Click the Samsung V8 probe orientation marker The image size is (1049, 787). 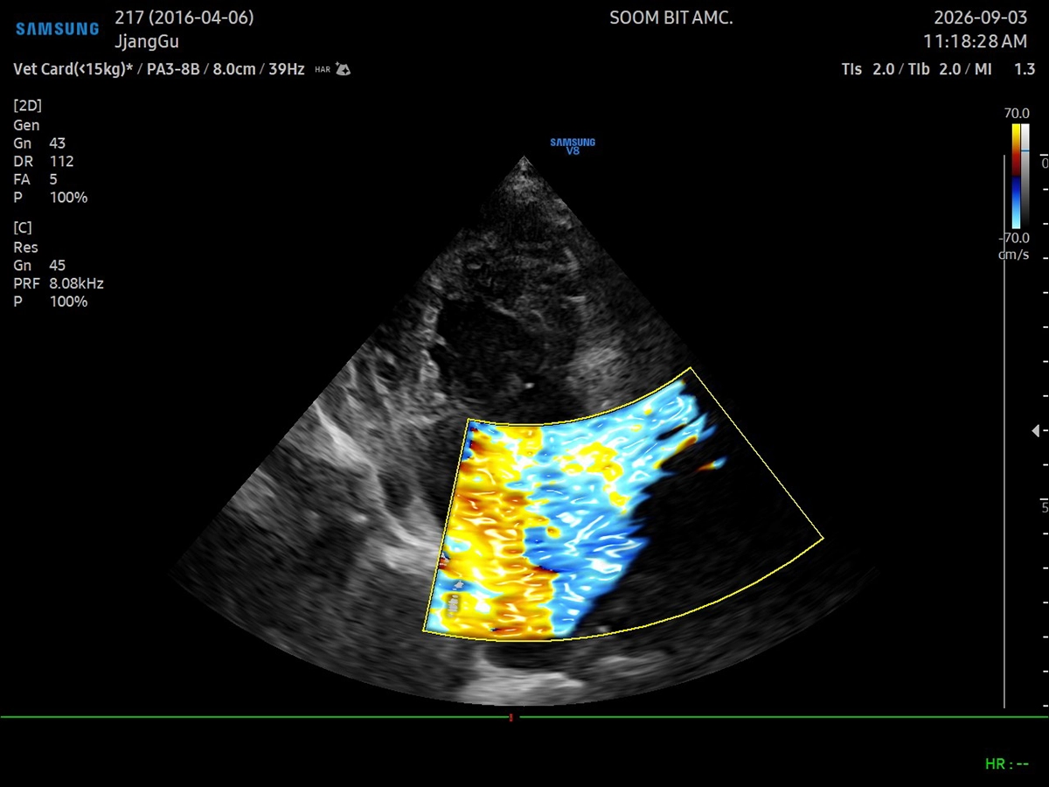[573, 146]
